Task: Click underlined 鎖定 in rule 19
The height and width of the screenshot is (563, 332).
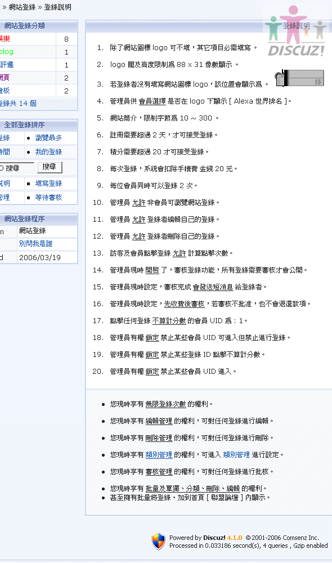Action: pos(152,354)
